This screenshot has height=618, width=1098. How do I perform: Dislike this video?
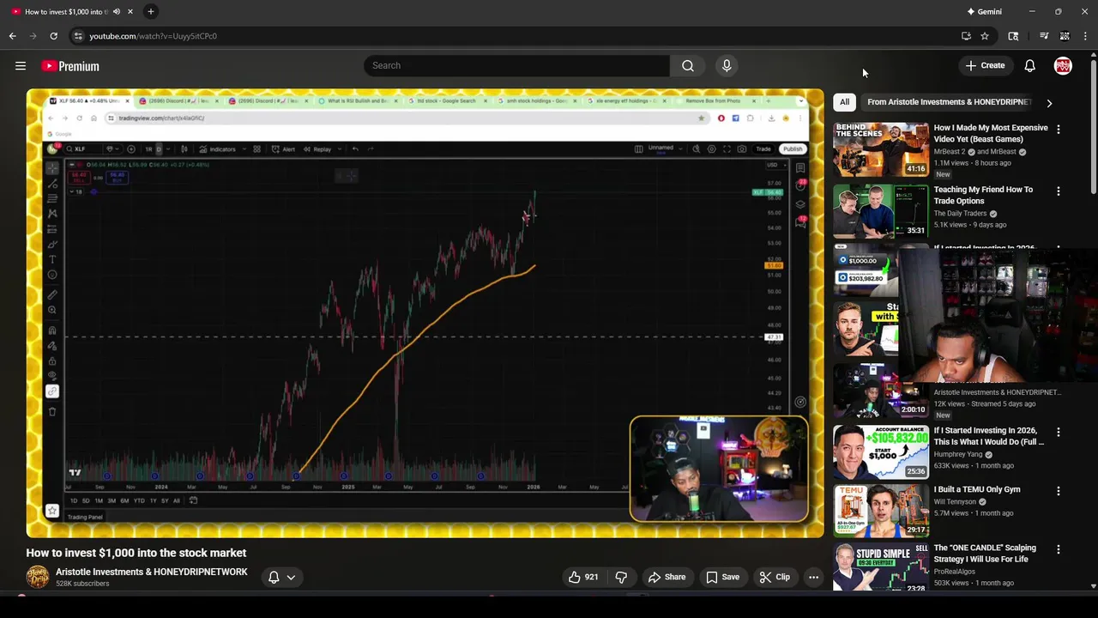pos(621,577)
